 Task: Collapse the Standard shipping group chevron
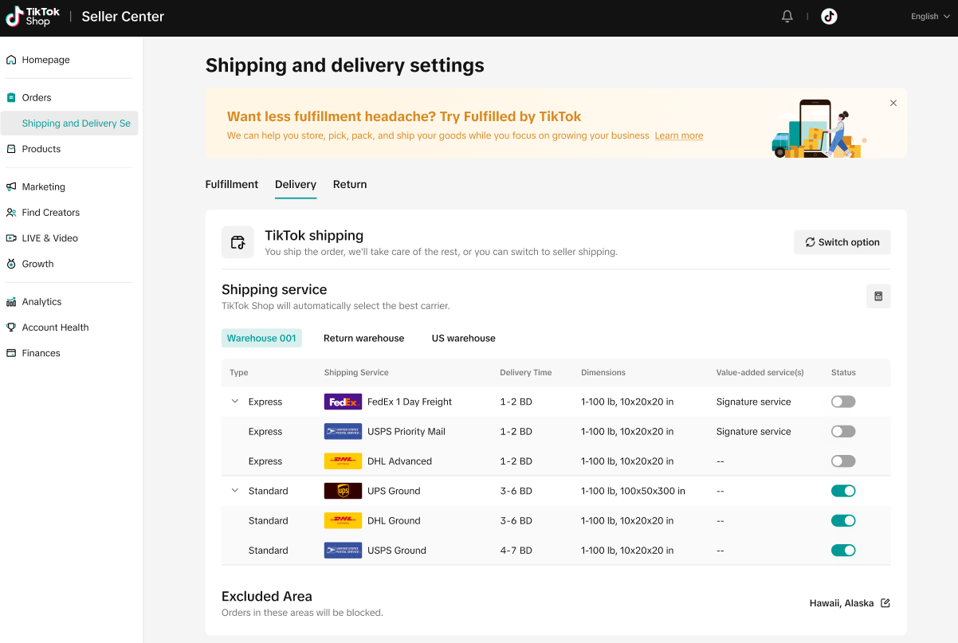(234, 491)
